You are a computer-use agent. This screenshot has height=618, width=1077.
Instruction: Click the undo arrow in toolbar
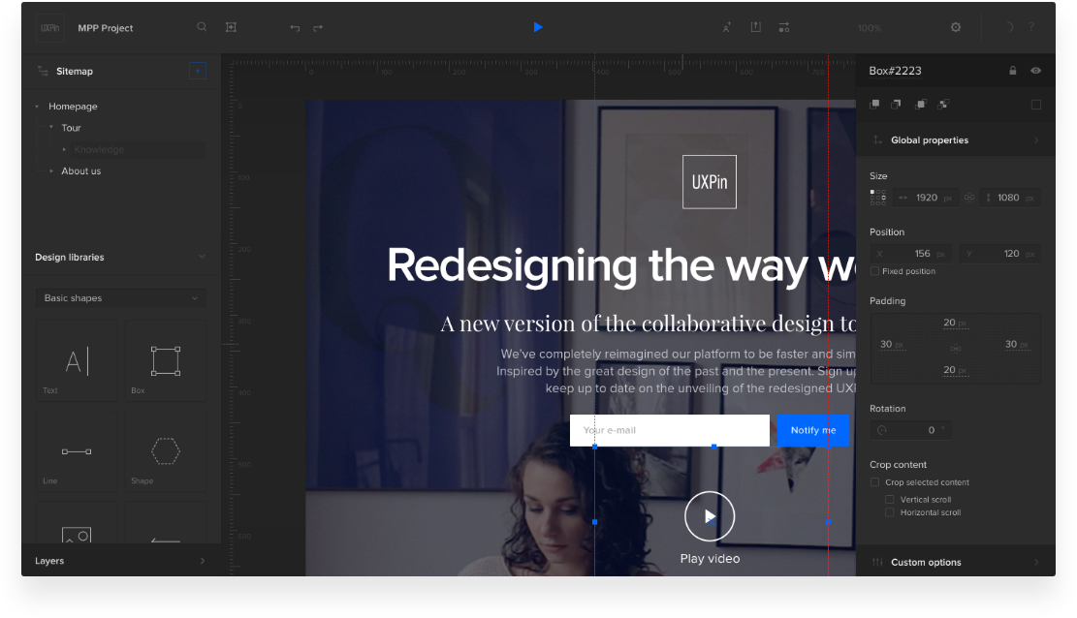(x=295, y=28)
